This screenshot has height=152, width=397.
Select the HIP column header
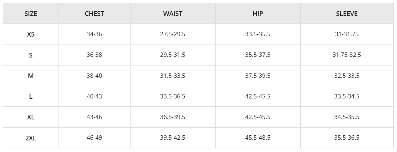pyautogui.click(x=258, y=14)
